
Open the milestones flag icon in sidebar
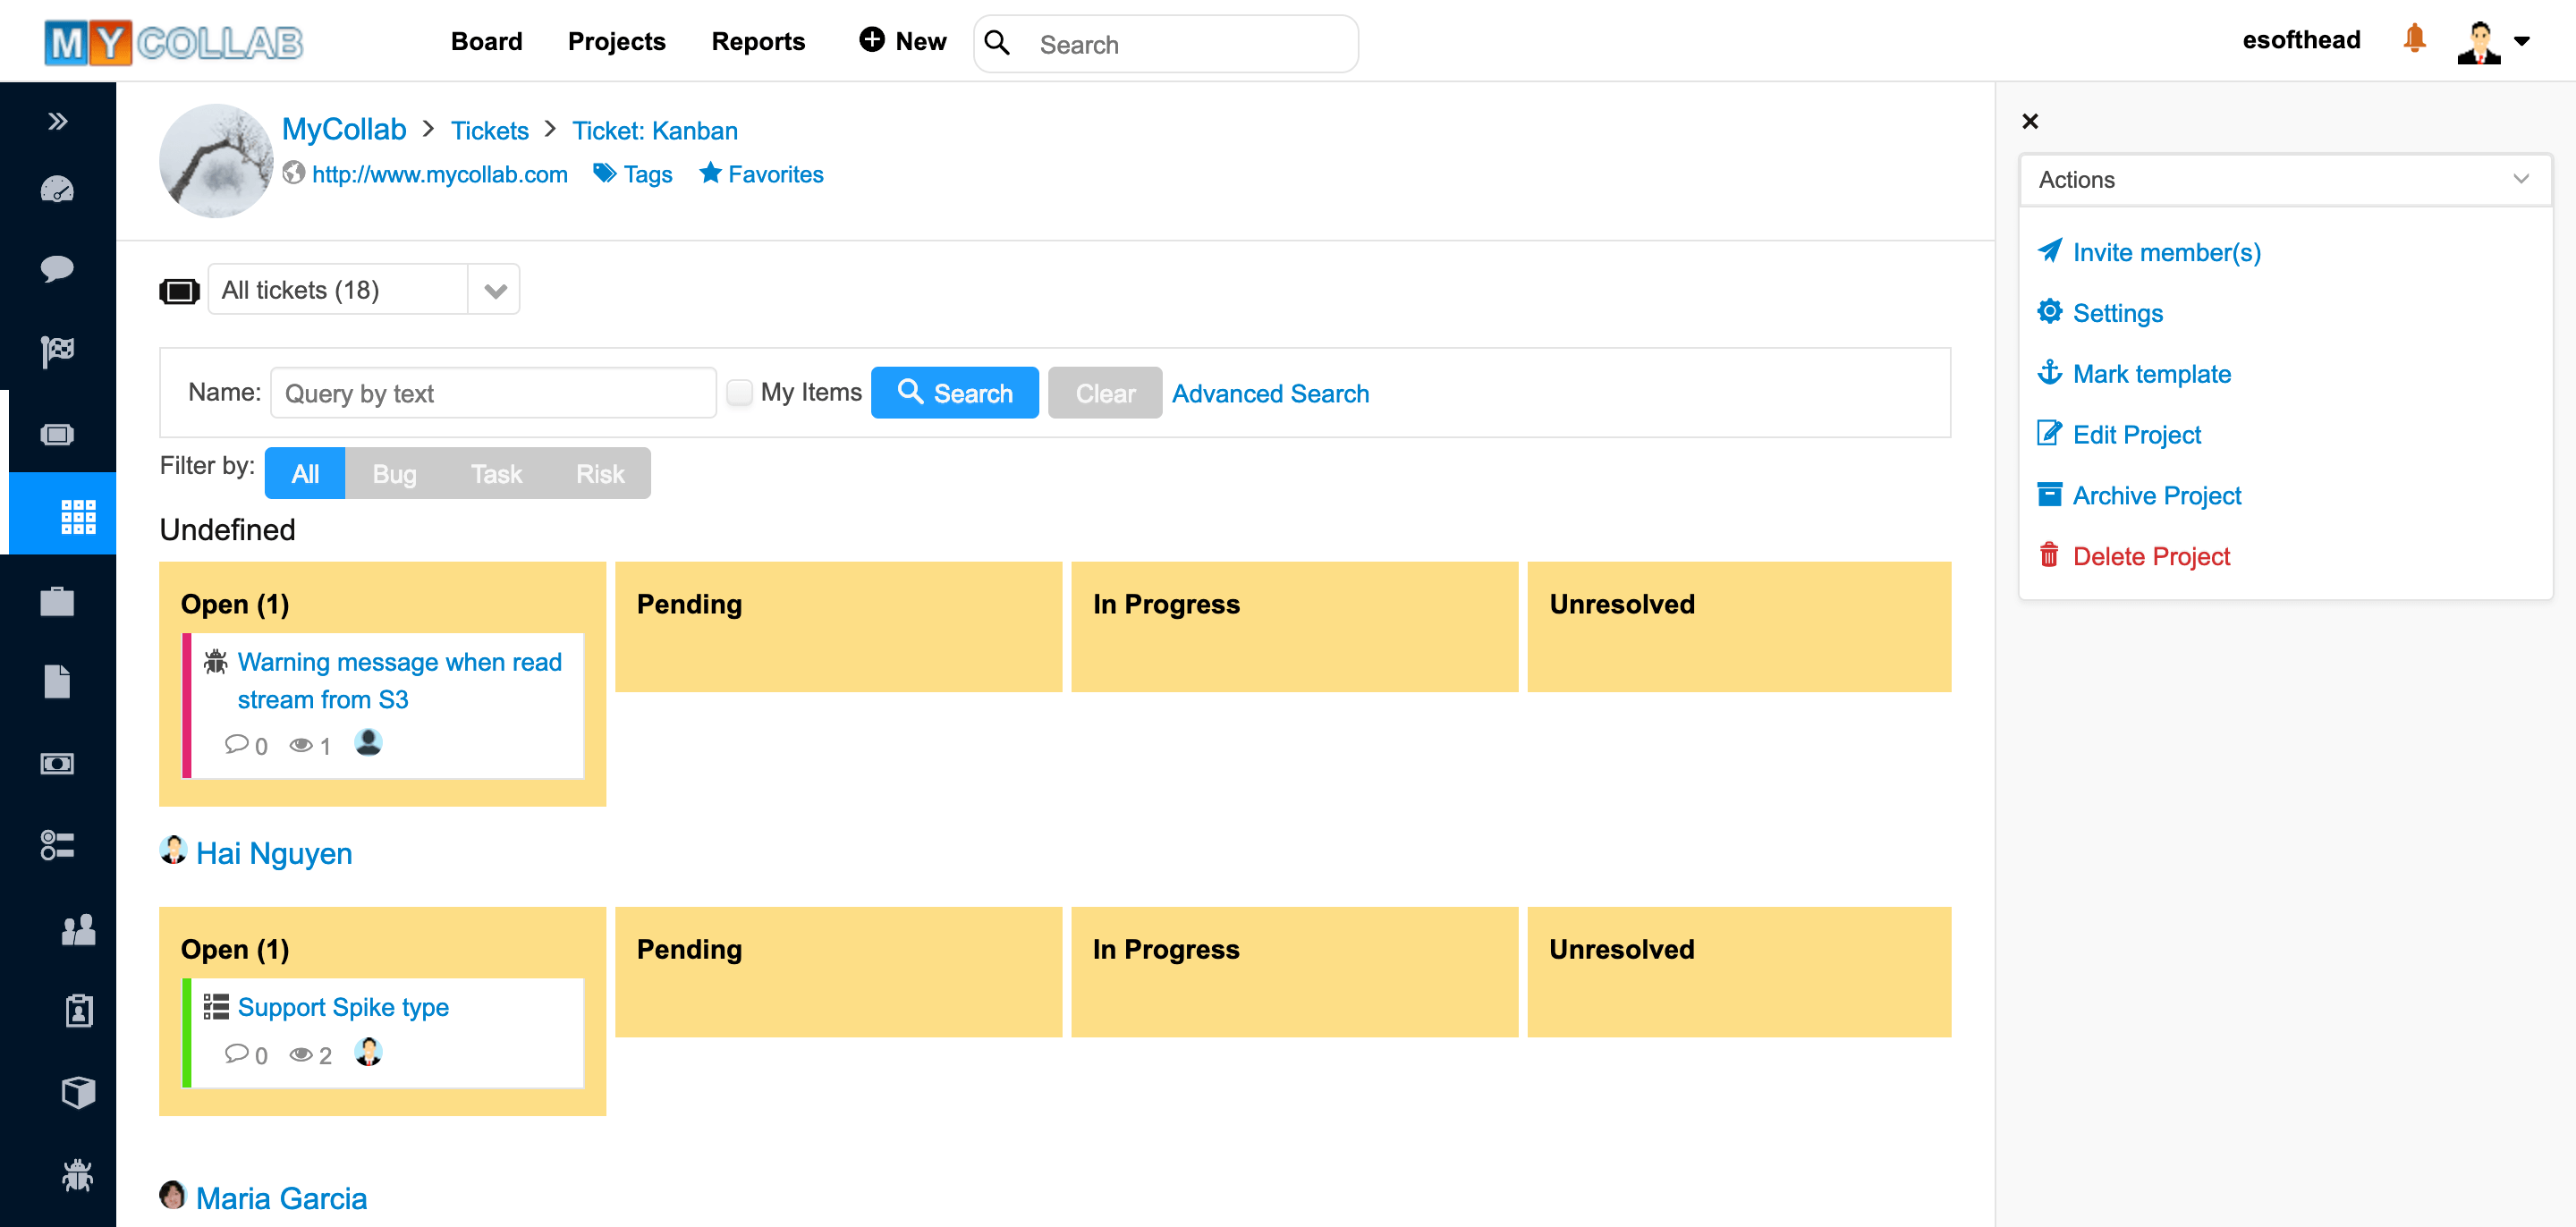[x=58, y=350]
